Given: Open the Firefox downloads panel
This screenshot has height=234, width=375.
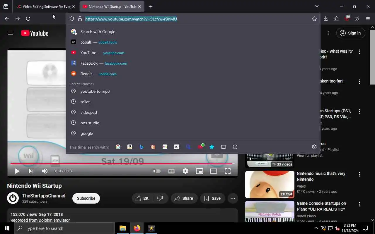Looking at the screenshot, I should (x=326, y=19).
